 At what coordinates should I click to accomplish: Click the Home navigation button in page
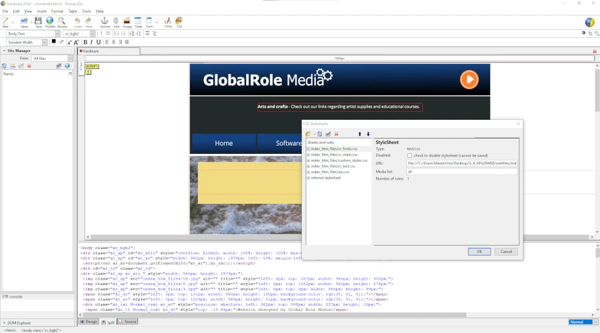(x=223, y=143)
